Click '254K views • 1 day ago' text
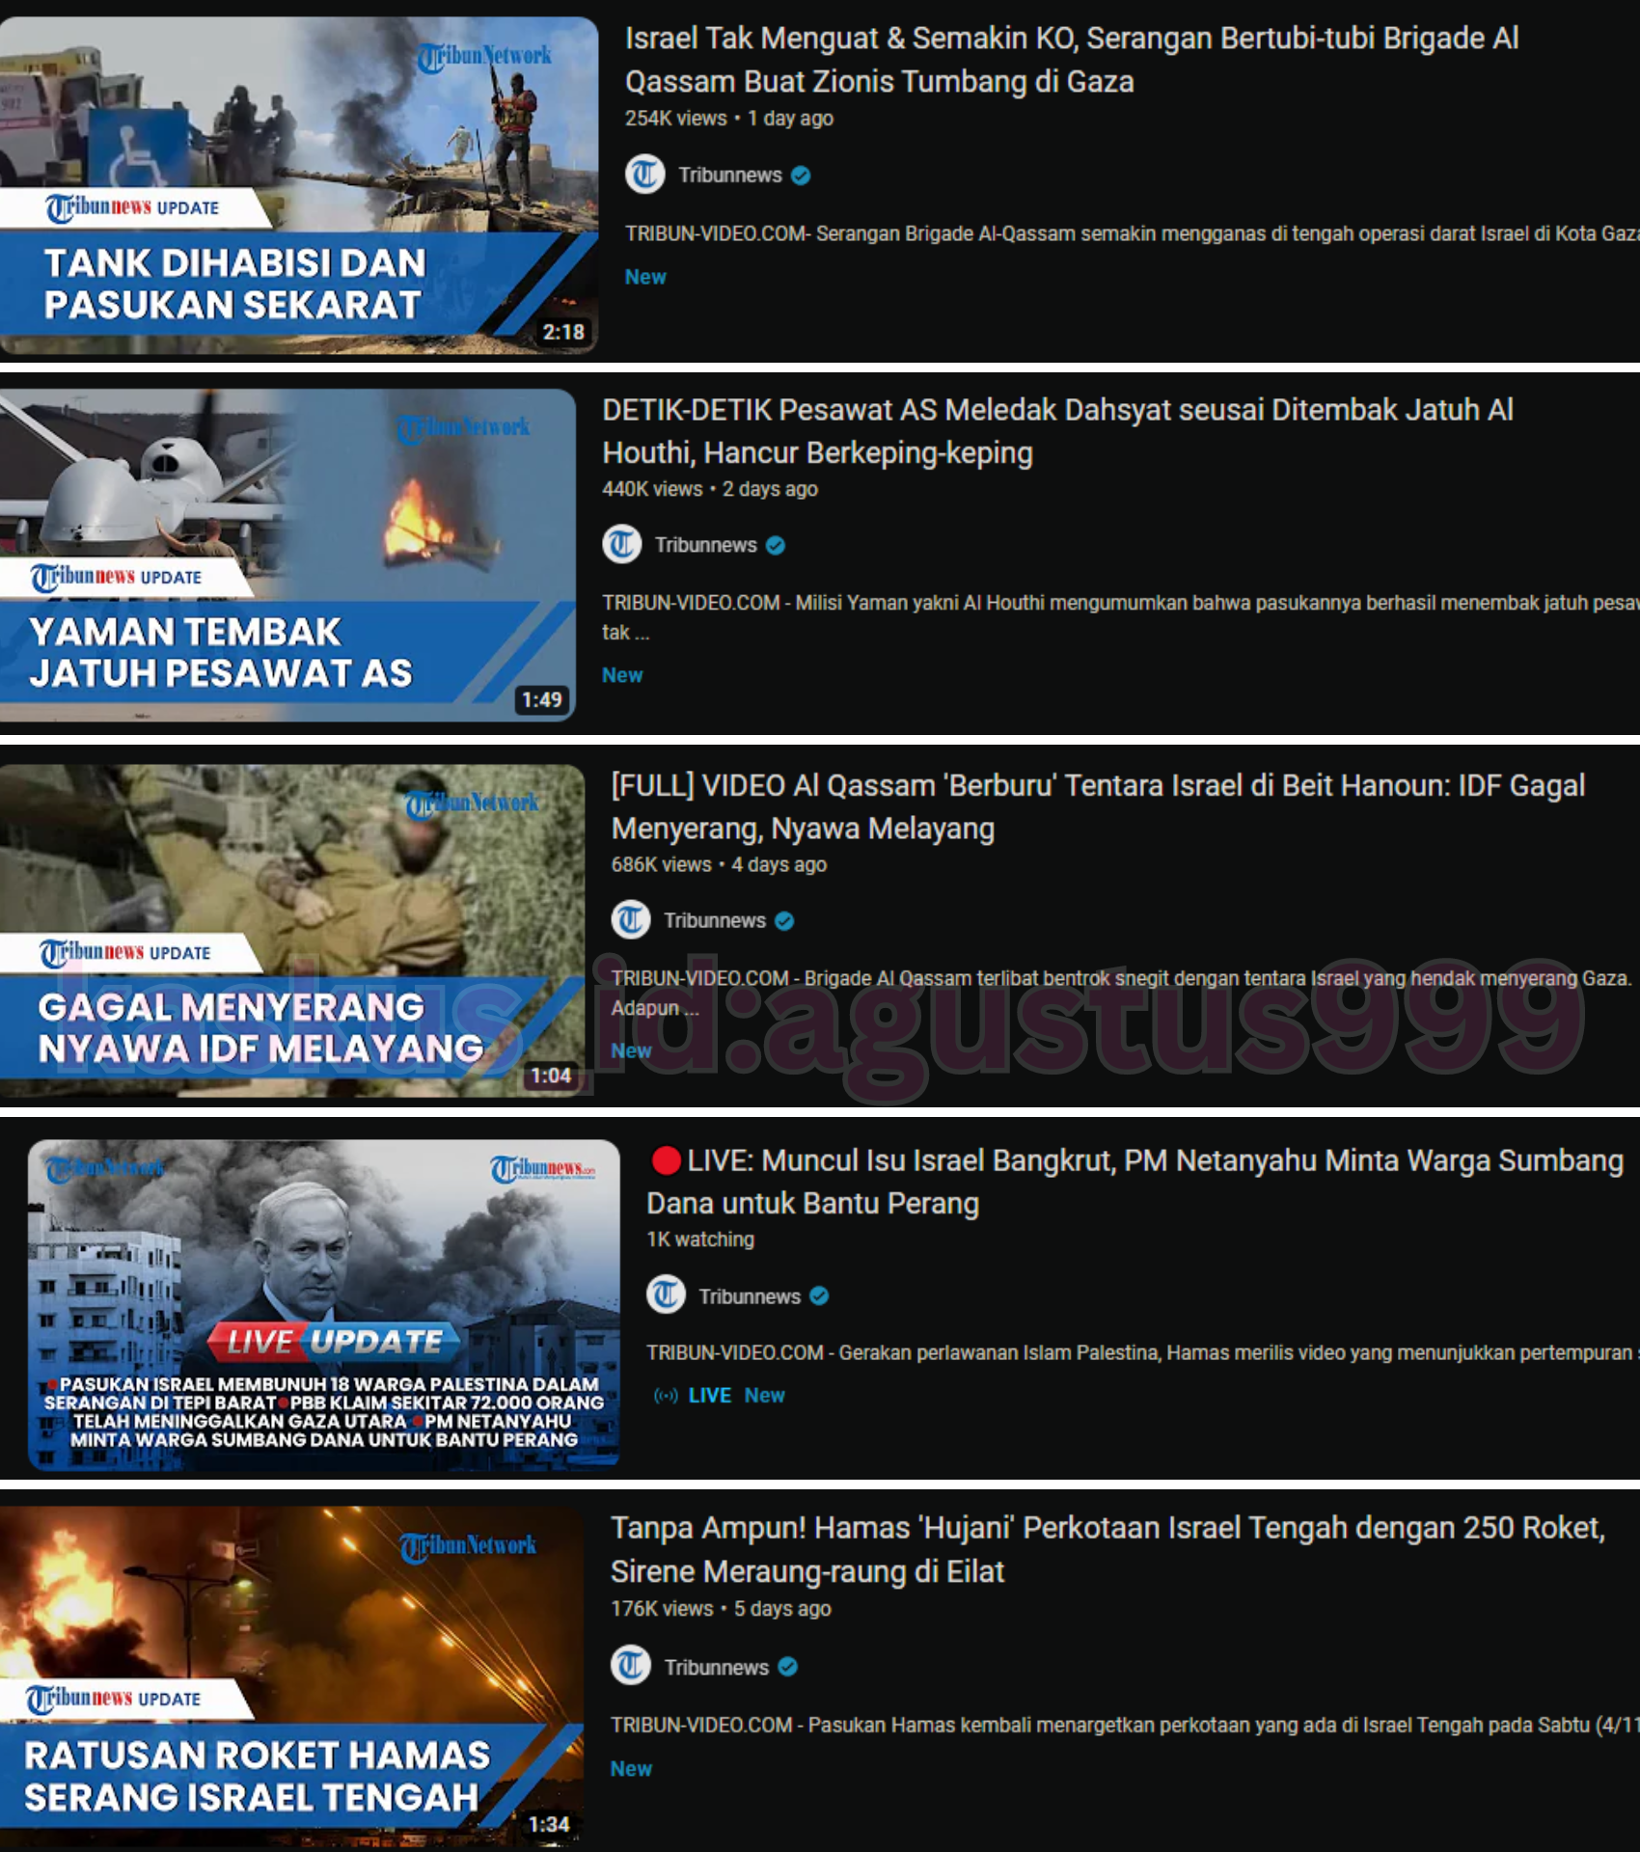Viewport: 1640px width, 1852px height. 729,119
